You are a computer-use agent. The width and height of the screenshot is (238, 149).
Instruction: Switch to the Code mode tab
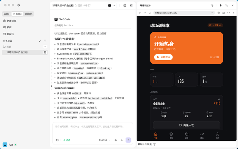pos(17,14)
